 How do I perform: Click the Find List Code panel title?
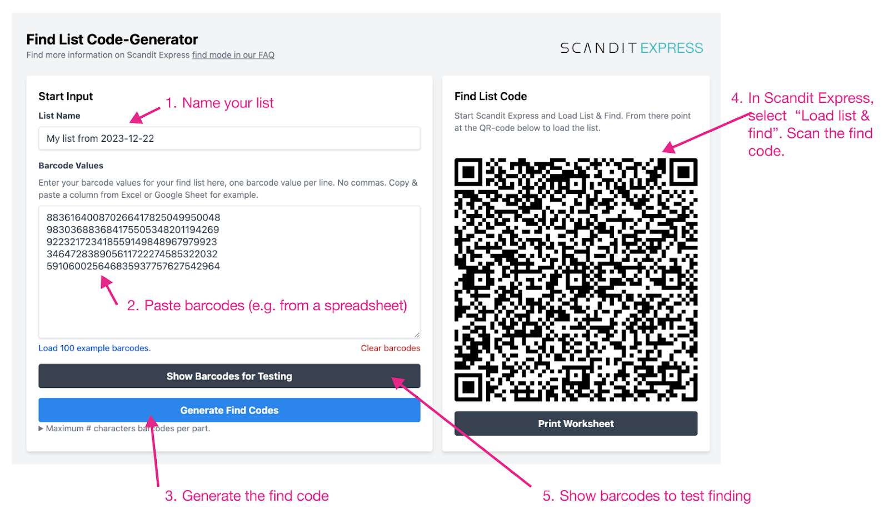pos(491,96)
